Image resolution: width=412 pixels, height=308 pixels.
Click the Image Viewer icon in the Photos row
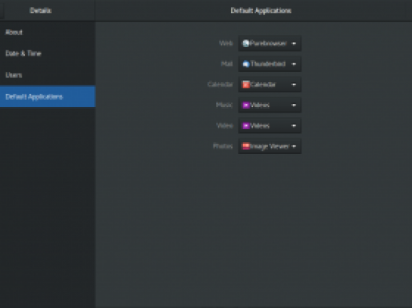(246, 146)
